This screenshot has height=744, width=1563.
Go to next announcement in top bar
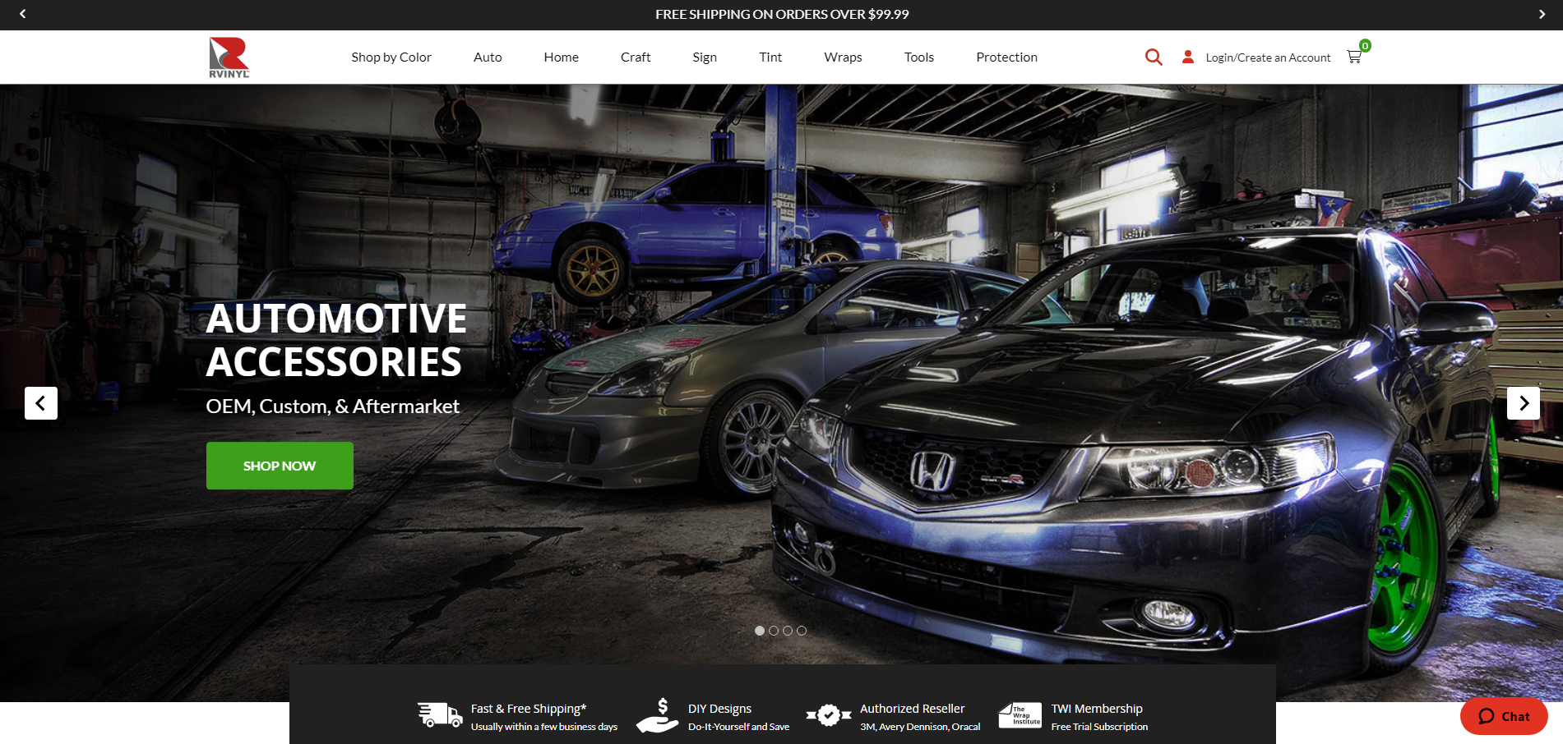click(x=1542, y=14)
